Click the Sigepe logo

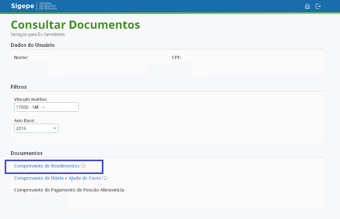coord(23,6)
